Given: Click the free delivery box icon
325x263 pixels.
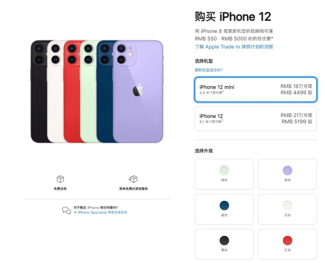Looking at the screenshot, I should coord(60,179).
